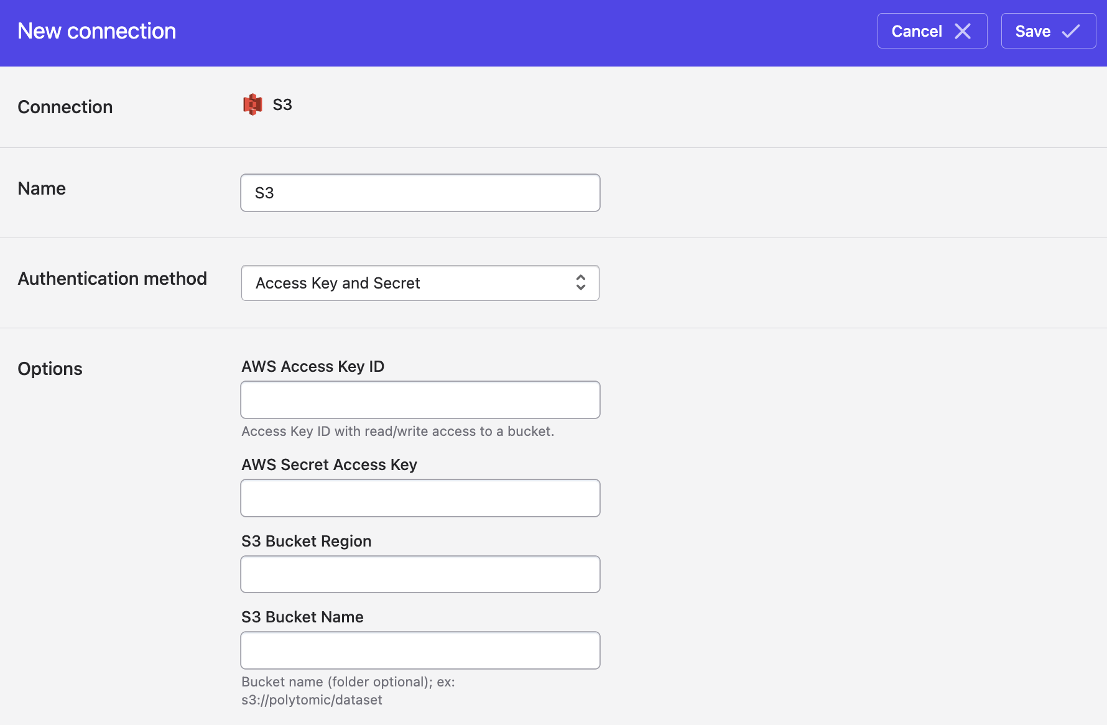Click the Access Key ID read/write help text

(x=398, y=432)
